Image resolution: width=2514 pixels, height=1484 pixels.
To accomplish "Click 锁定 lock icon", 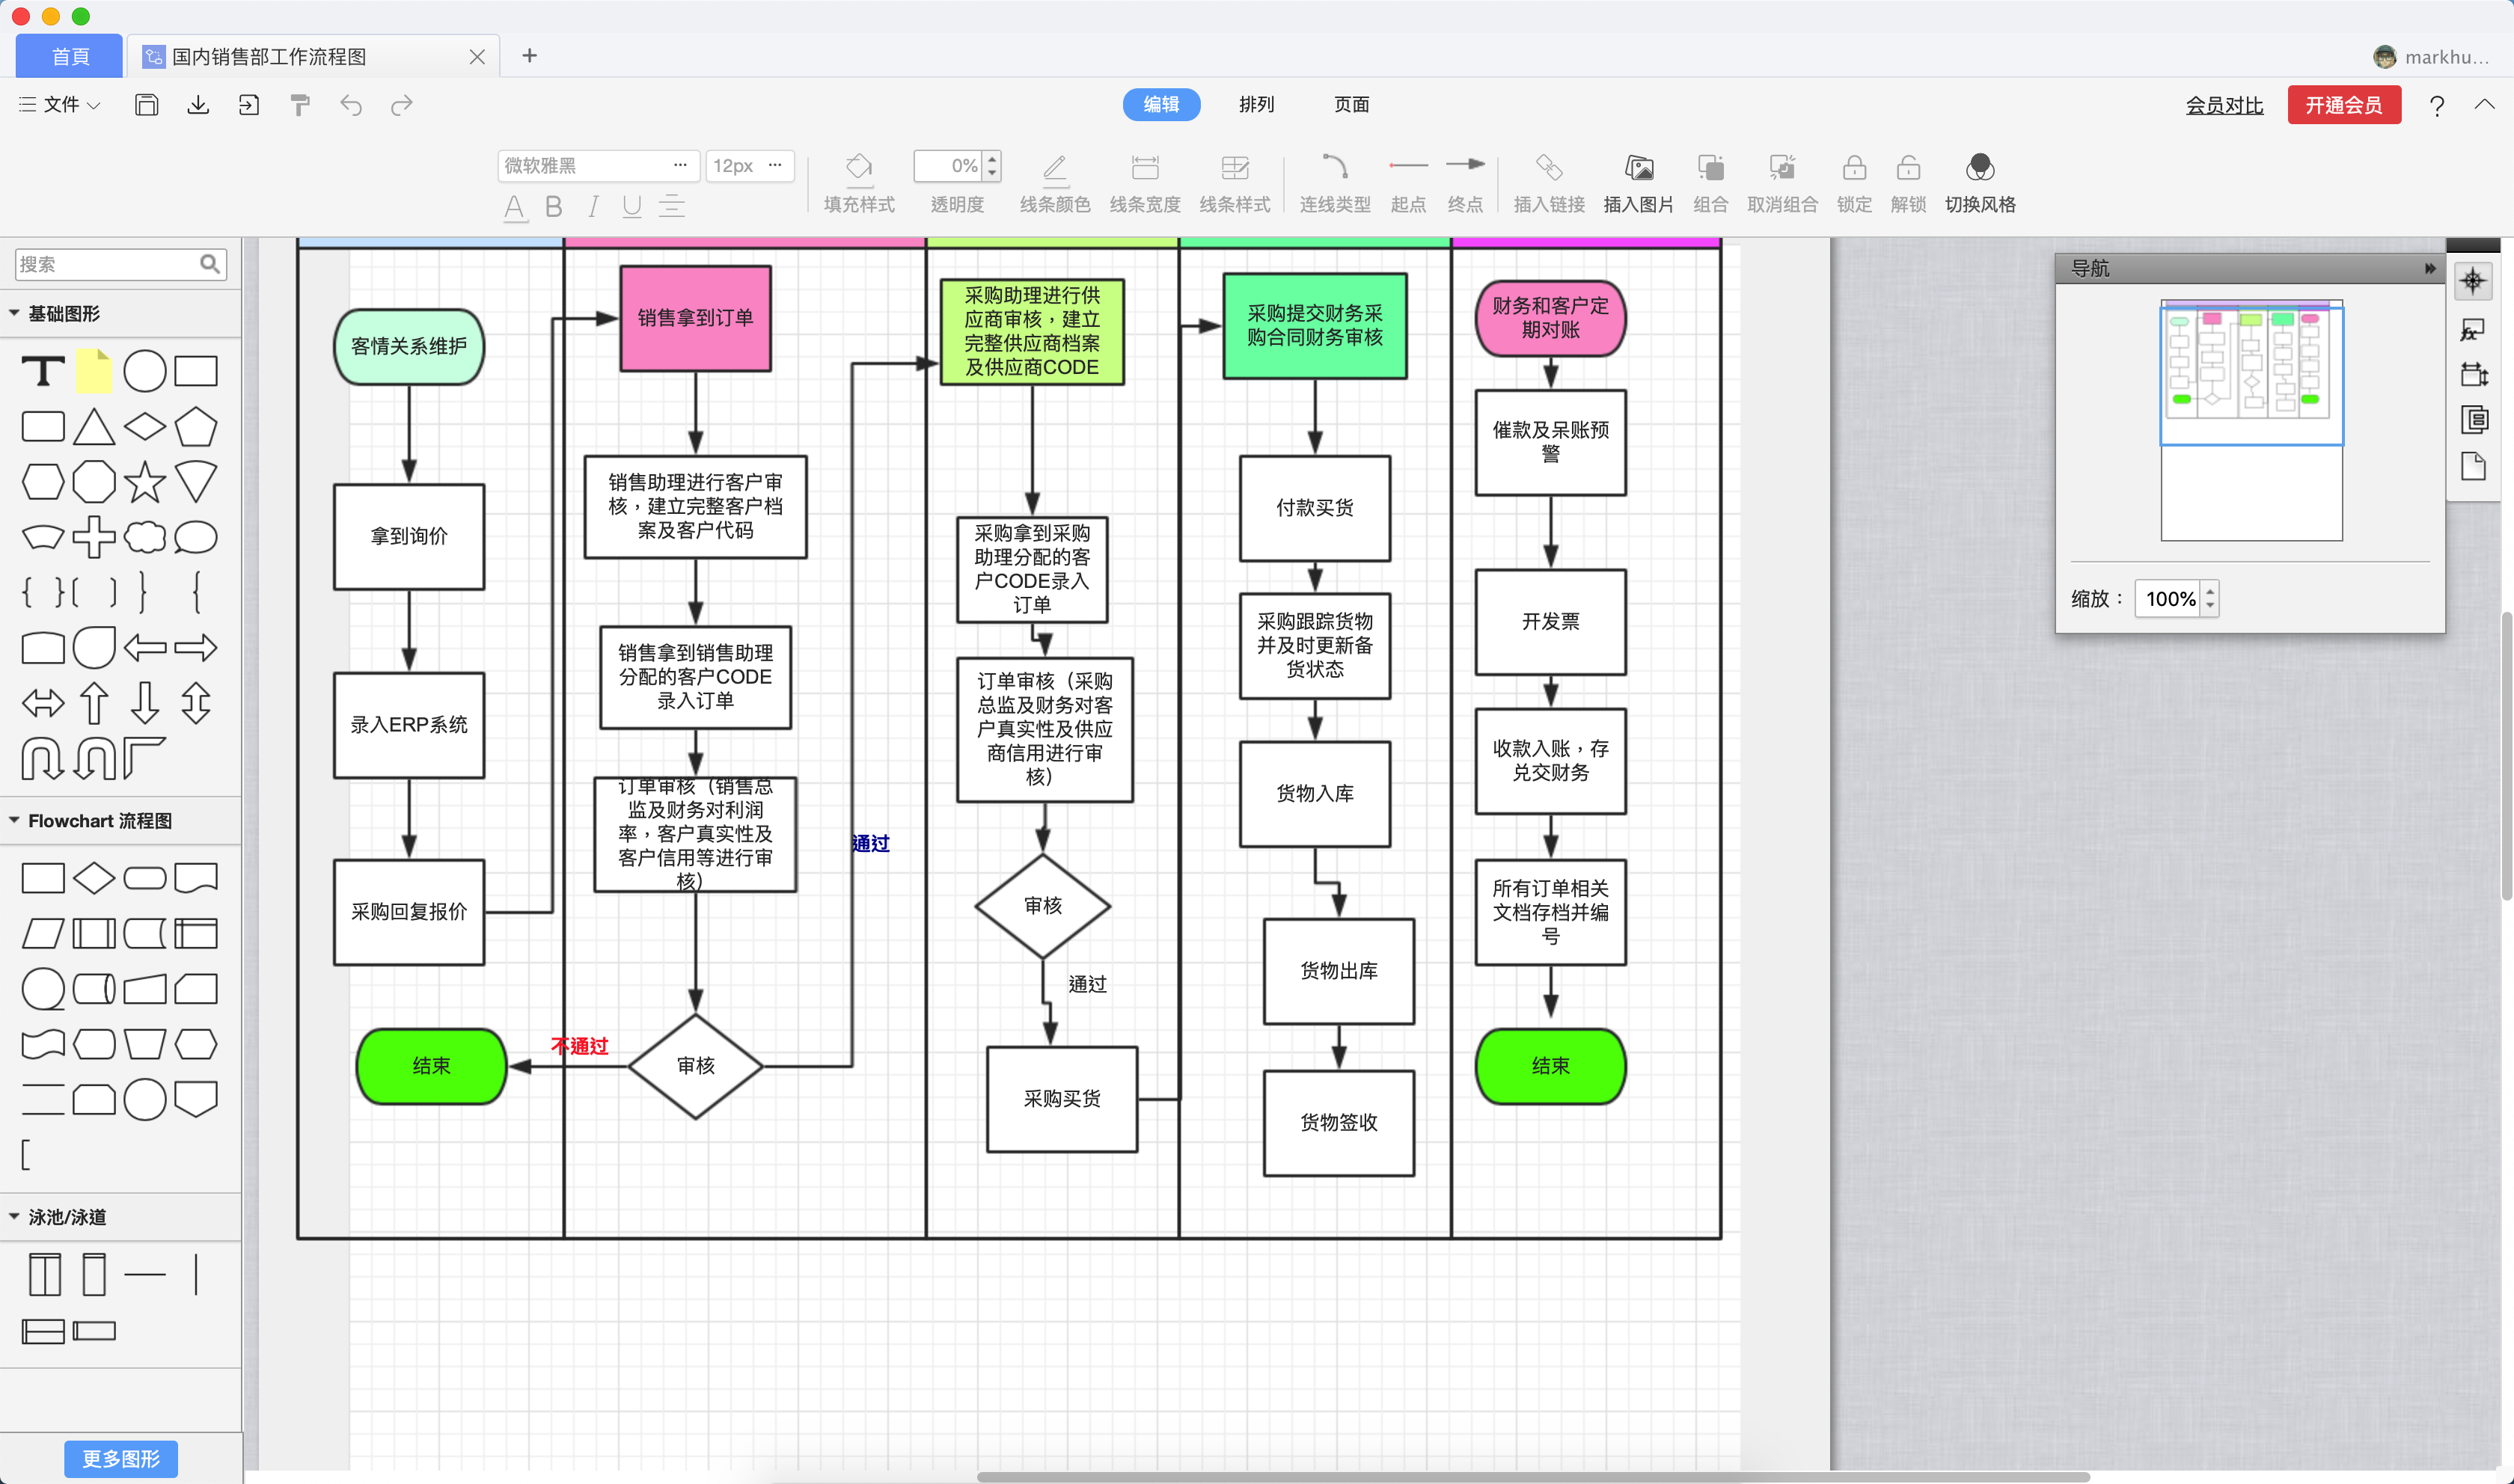I will point(1854,183).
